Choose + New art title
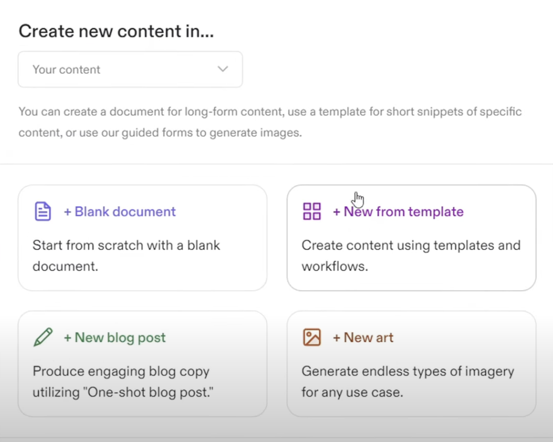The image size is (553, 442). tap(363, 338)
